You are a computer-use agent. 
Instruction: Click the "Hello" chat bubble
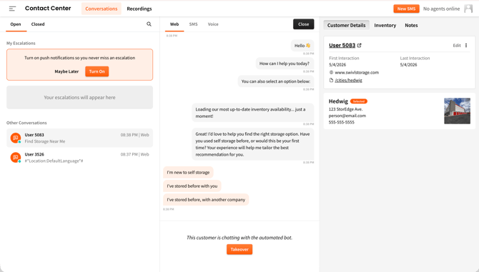click(302, 46)
